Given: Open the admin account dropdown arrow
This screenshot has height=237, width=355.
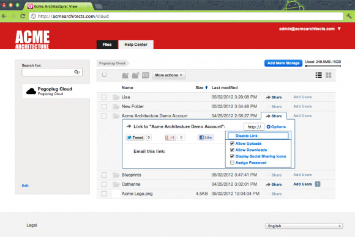Looking at the screenshot, I should [339, 29].
